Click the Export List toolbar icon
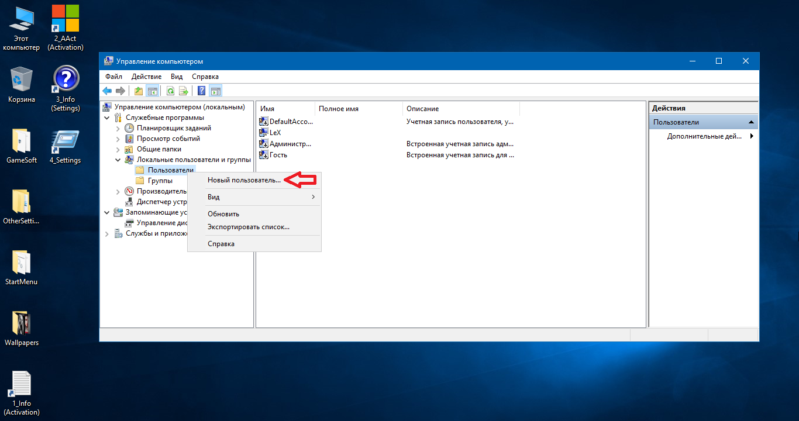Viewport: 799px width, 421px height. [184, 91]
